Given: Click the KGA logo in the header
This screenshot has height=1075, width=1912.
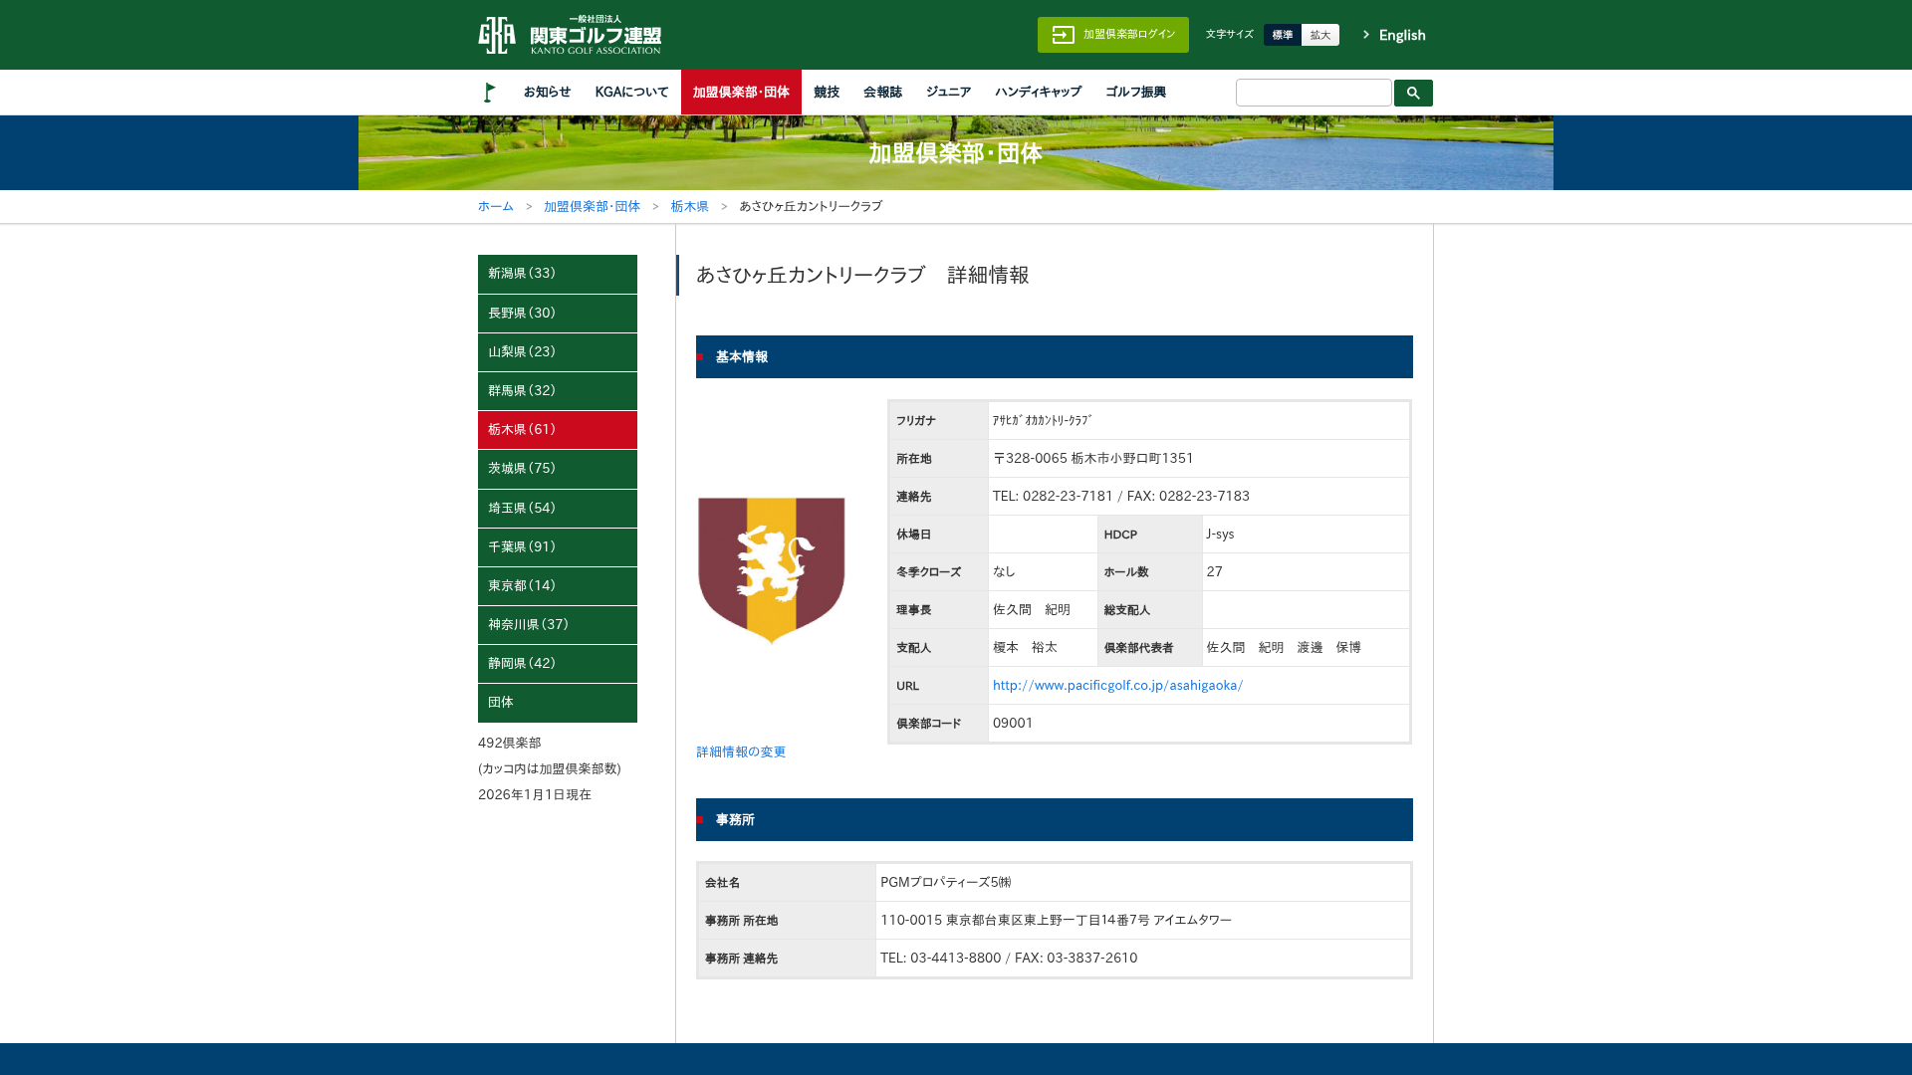Looking at the screenshot, I should point(570,35).
